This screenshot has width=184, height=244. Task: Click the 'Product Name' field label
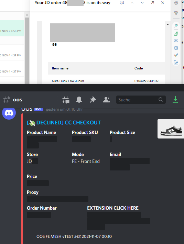[x=41, y=132]
